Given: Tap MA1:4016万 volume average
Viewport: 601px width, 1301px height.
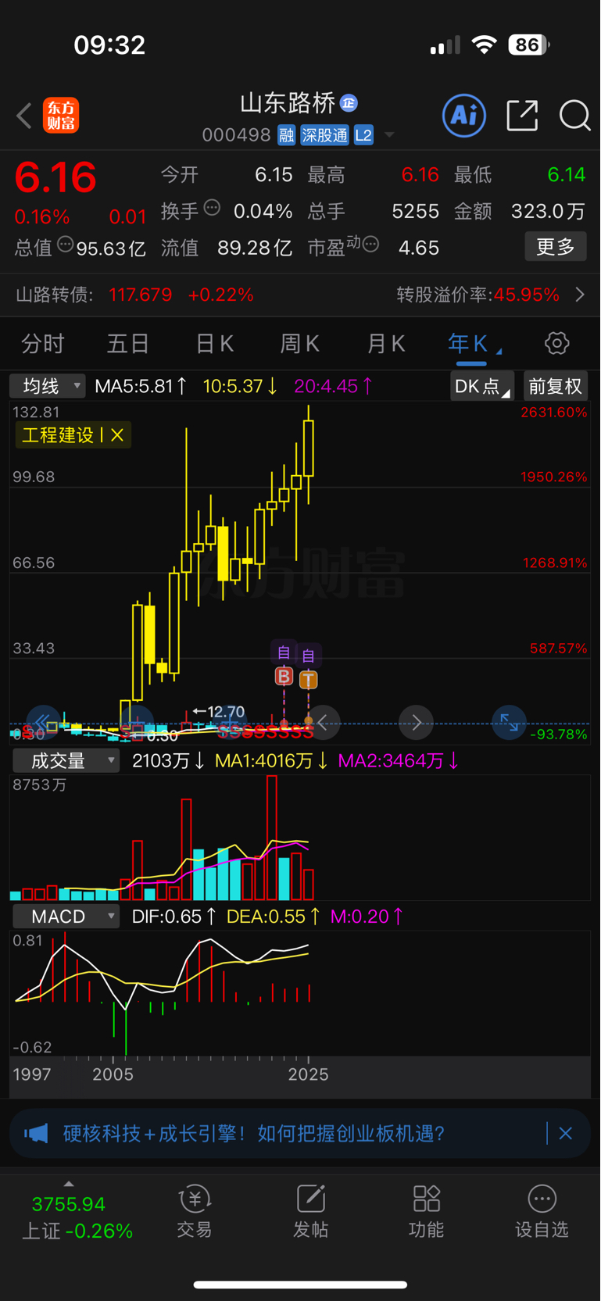Looking at the screenshot, I should tap(271, 760).
